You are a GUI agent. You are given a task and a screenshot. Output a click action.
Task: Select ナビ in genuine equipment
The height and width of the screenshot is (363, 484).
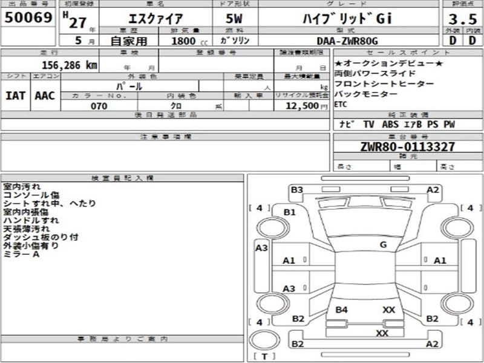point(347,124)
